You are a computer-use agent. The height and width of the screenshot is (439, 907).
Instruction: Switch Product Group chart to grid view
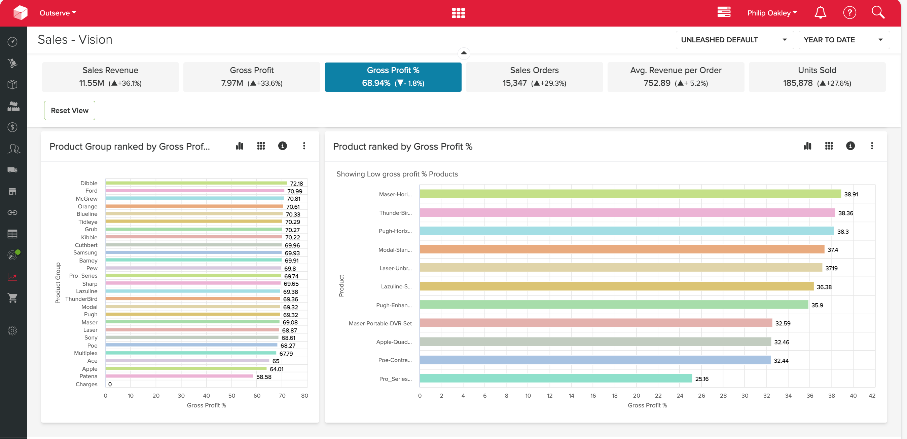click(x=261, y=146)
